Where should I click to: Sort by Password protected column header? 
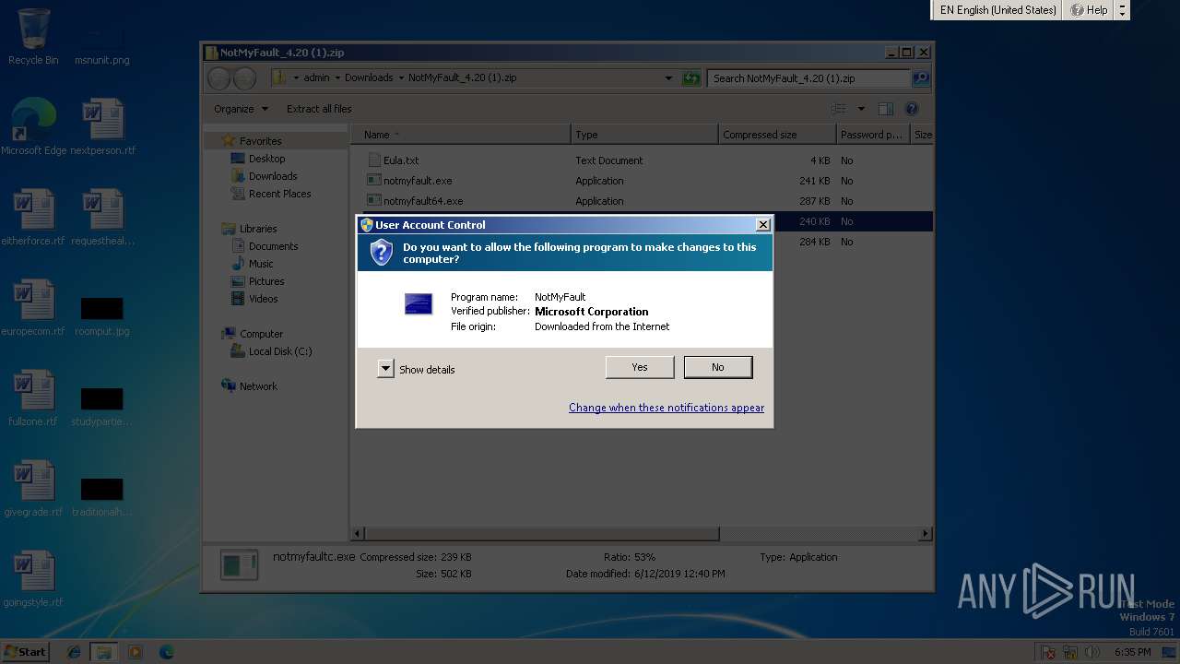873,135
